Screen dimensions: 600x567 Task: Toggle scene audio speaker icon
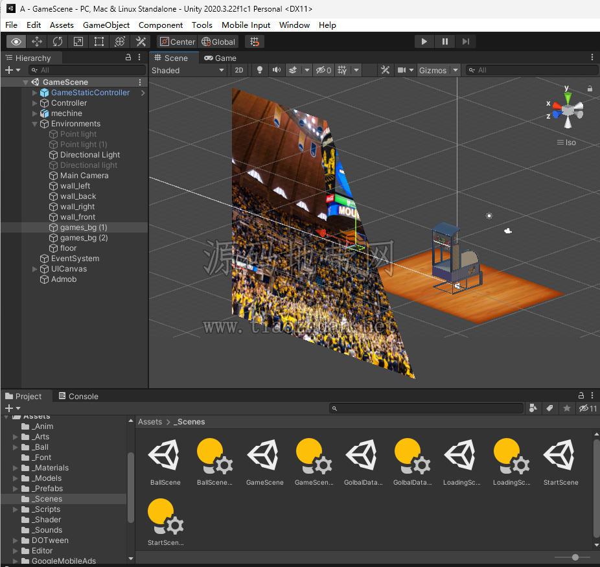click(276, 71)
